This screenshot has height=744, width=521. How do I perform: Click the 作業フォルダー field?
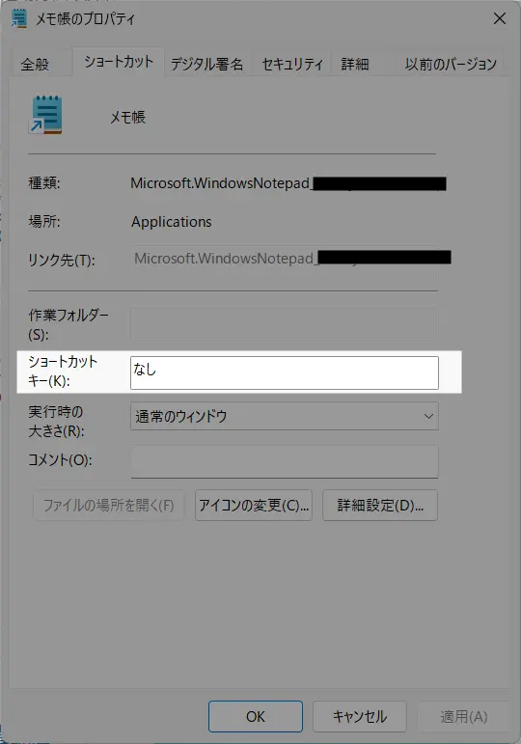click(x=285, y=324)
